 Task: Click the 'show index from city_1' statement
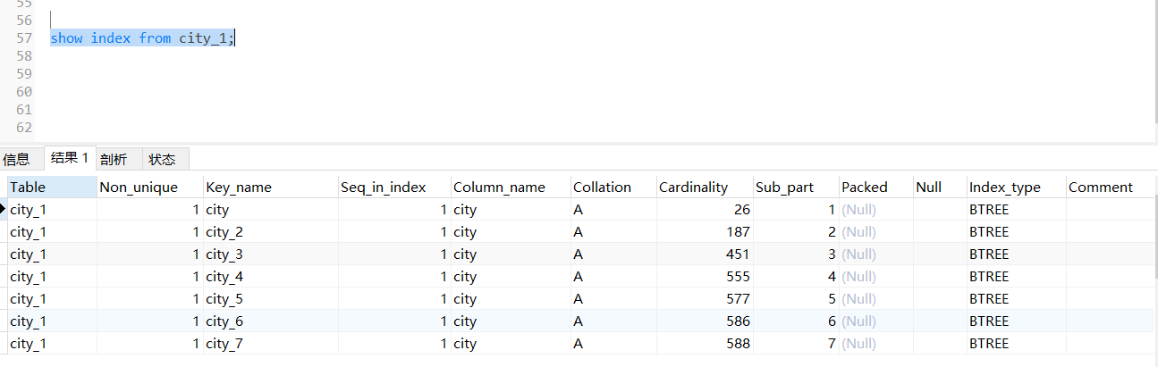(141, 38)
